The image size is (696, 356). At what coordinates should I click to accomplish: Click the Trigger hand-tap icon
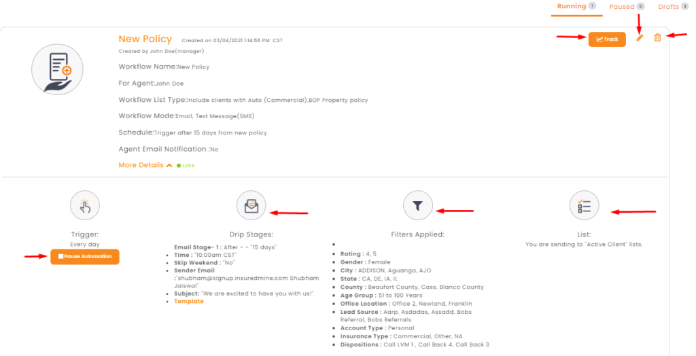click(x=85, y=206)
